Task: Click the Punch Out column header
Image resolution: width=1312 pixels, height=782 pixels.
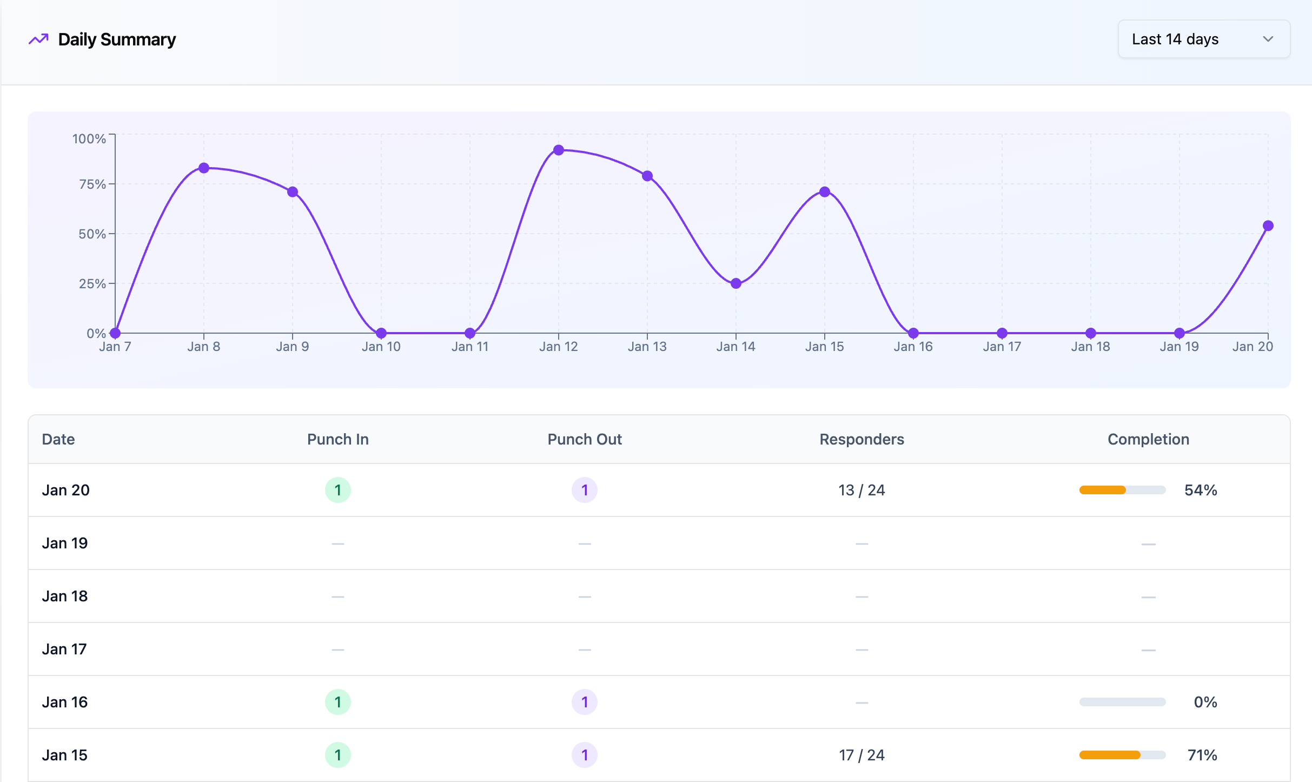Action: pos(585,439)
